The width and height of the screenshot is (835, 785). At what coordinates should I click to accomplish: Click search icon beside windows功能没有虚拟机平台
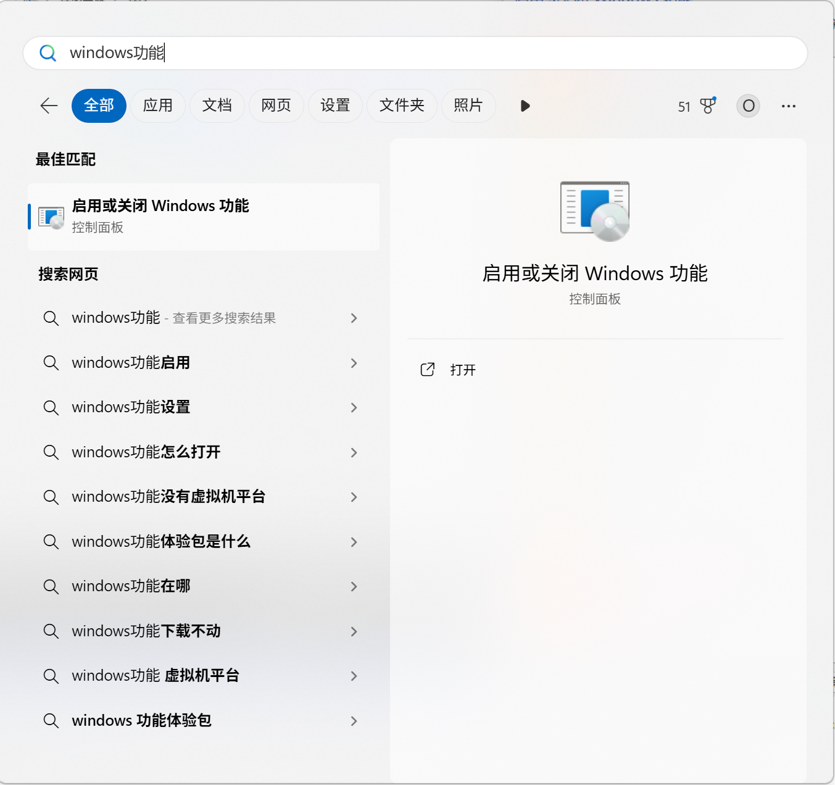click(51, 497)
